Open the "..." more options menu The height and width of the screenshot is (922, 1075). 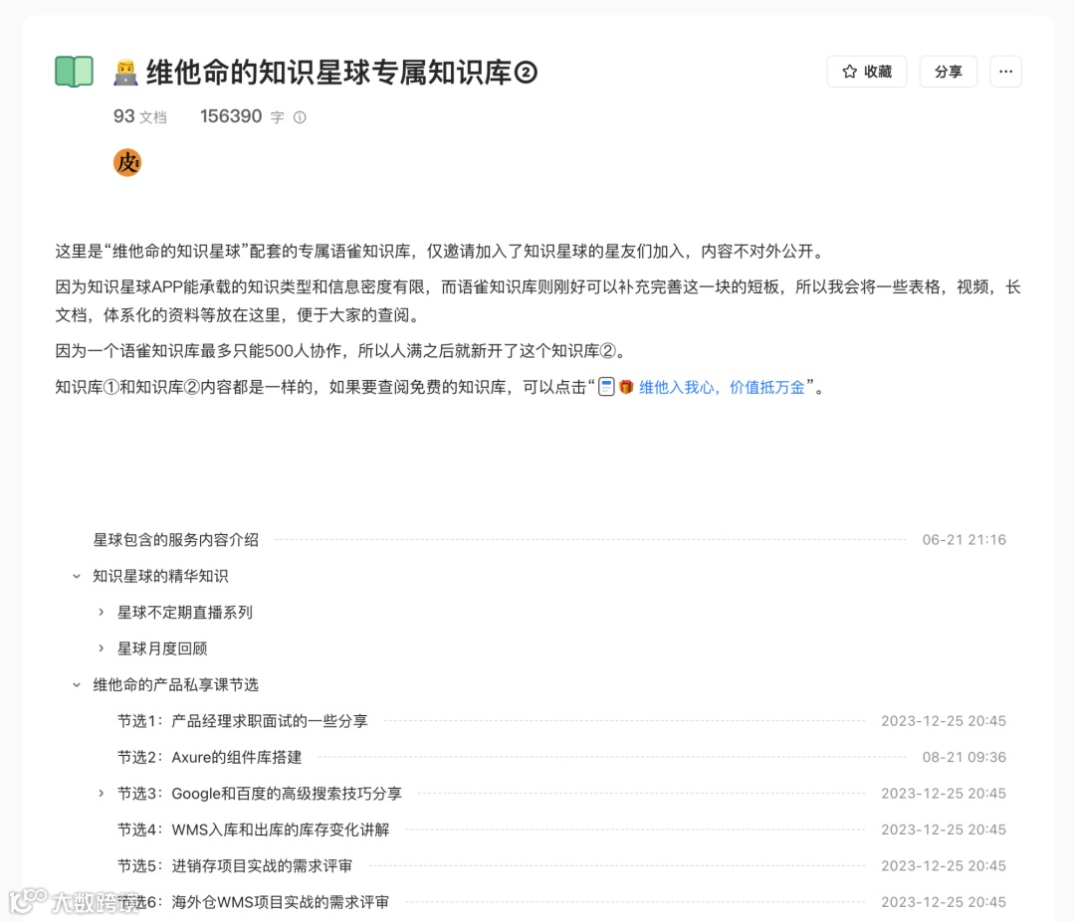1005,71
